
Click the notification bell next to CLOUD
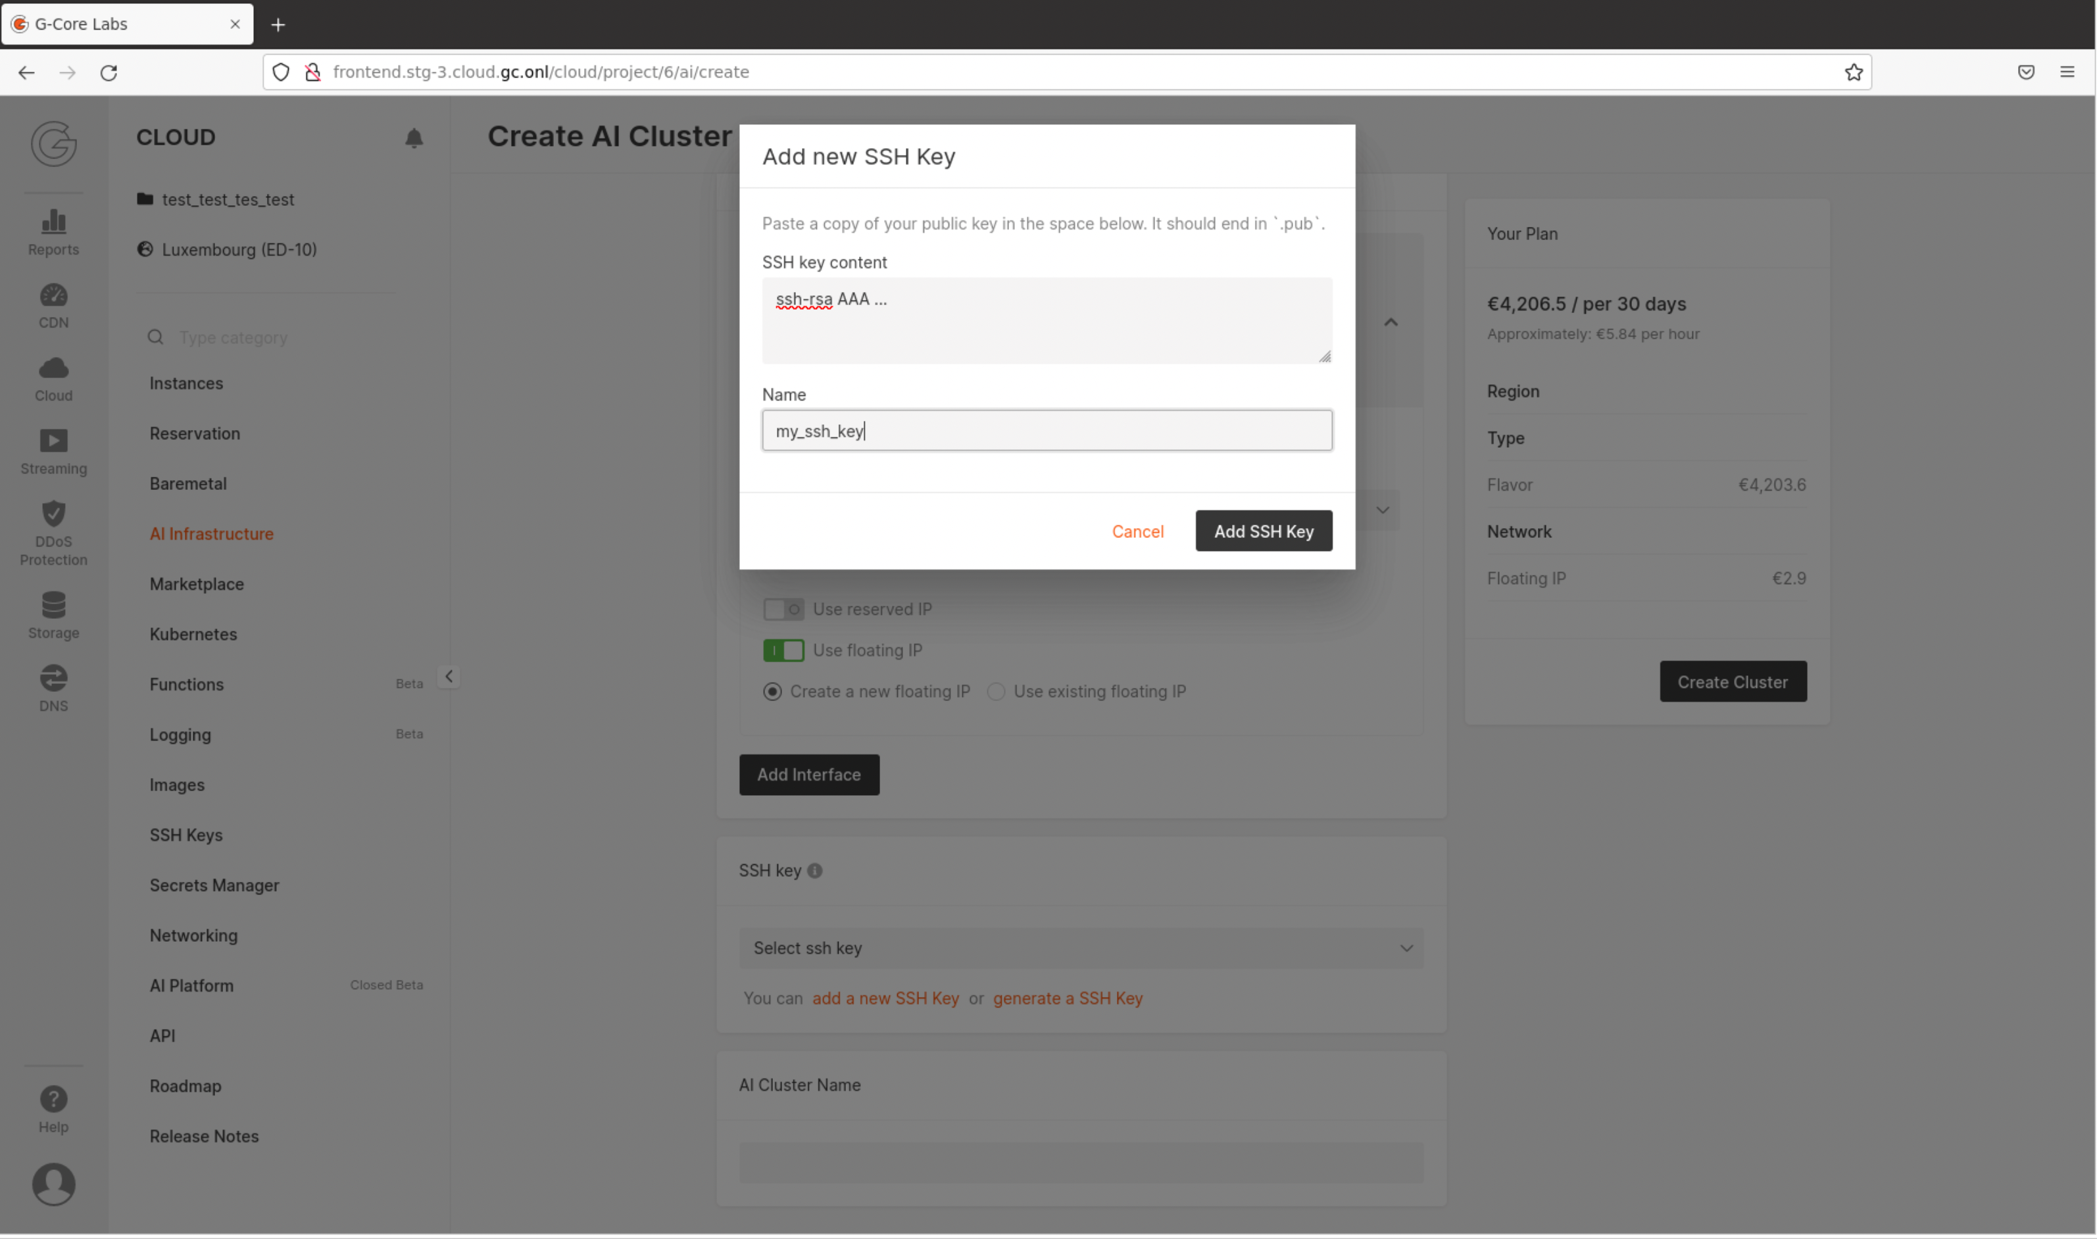pyautogui.click(x=414, y=137)
